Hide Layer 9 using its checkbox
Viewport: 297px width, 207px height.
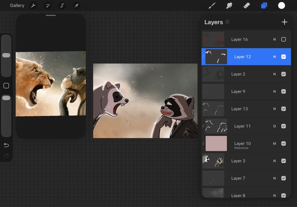point(283,92)
